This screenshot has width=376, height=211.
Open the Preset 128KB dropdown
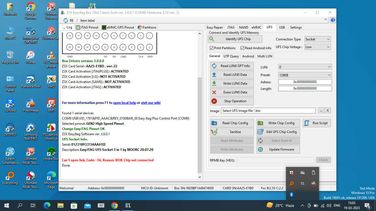coord(305,75)
